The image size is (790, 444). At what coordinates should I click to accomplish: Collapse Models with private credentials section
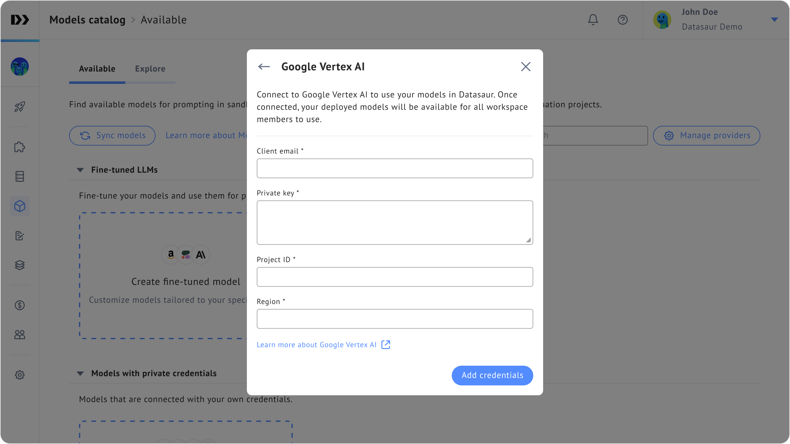(x=80, y=373)
